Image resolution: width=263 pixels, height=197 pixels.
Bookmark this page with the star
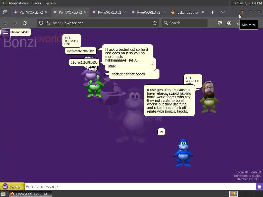(x=155, y=23)
